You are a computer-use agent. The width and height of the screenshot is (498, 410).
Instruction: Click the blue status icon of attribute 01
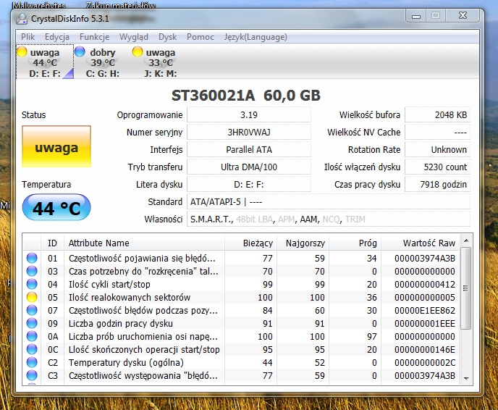[32, 258]
